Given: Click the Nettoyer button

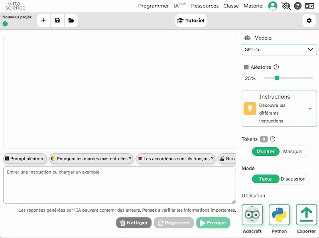Looking at the screenshot, I should coord(134,223).
